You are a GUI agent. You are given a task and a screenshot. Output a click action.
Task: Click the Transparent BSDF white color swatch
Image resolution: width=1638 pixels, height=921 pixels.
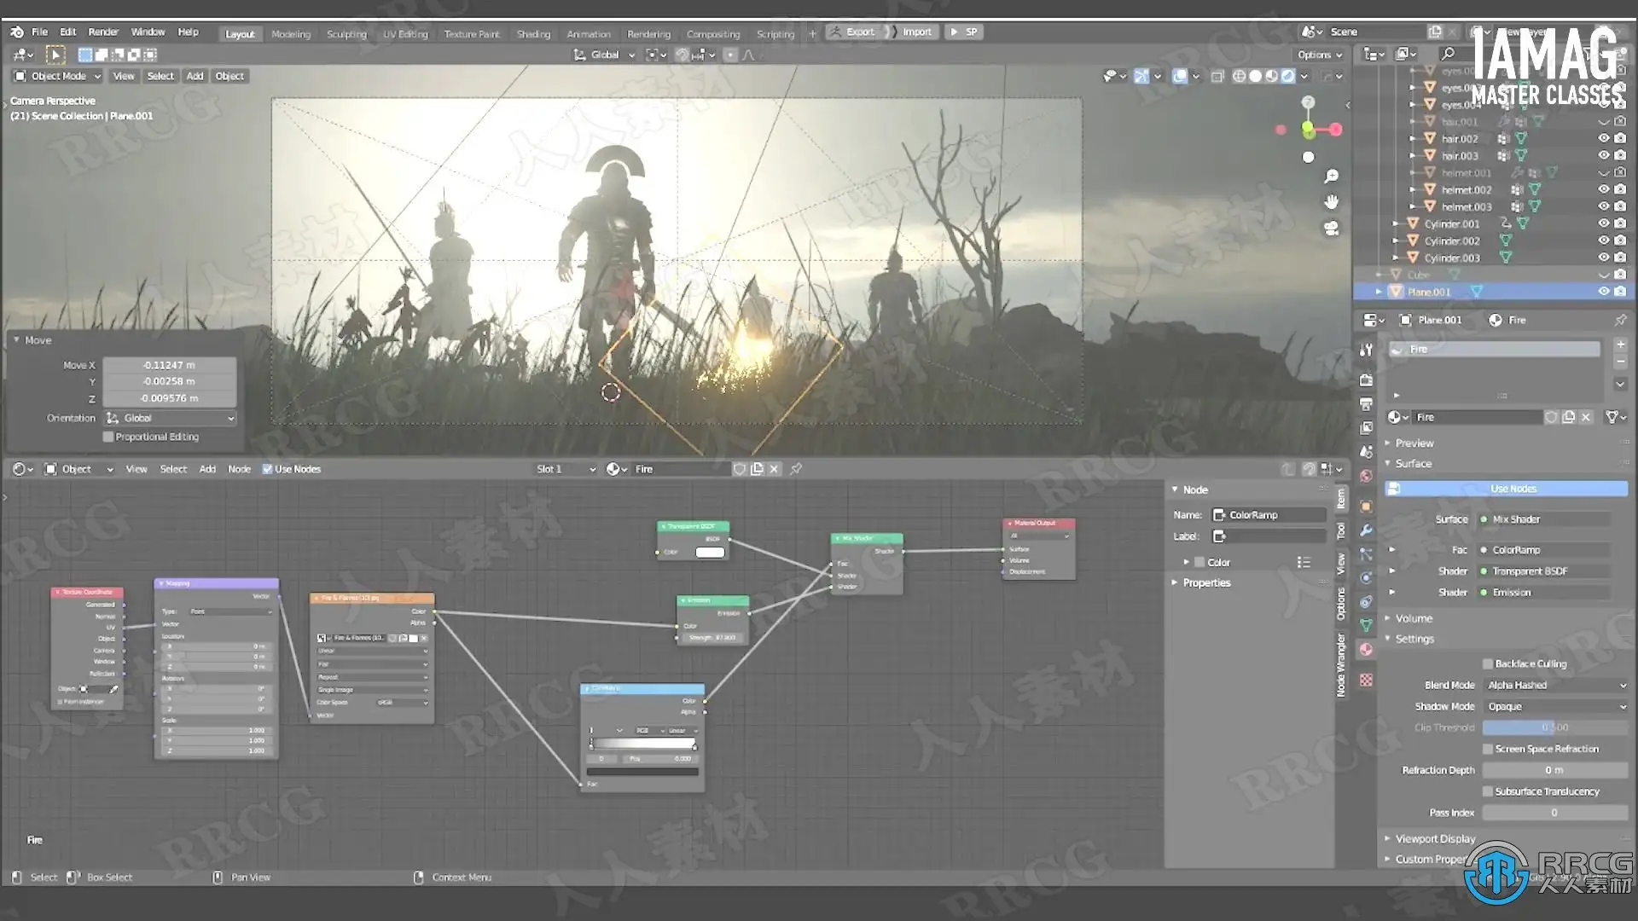[x=710, y=553]
